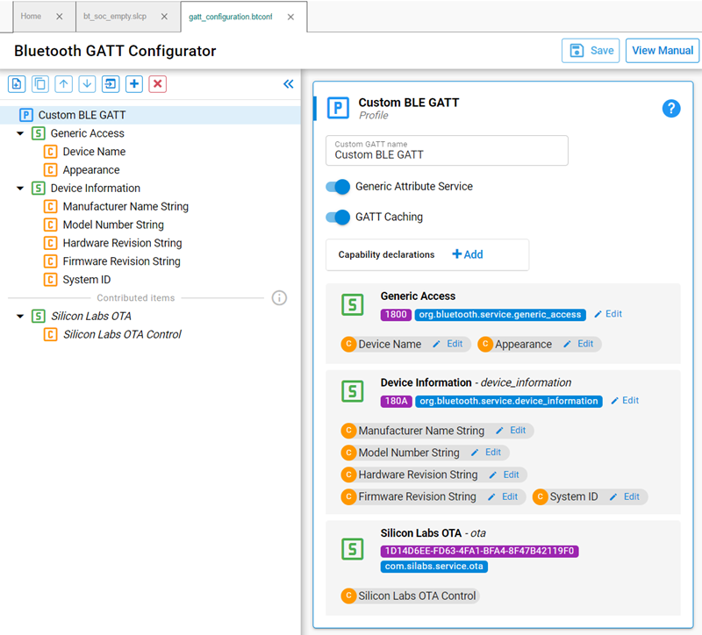Image resolution: width=702 pixels, height=635 pixels.
Task: Collapse the Device Information tree node
Action: click(x=20, y=189)
